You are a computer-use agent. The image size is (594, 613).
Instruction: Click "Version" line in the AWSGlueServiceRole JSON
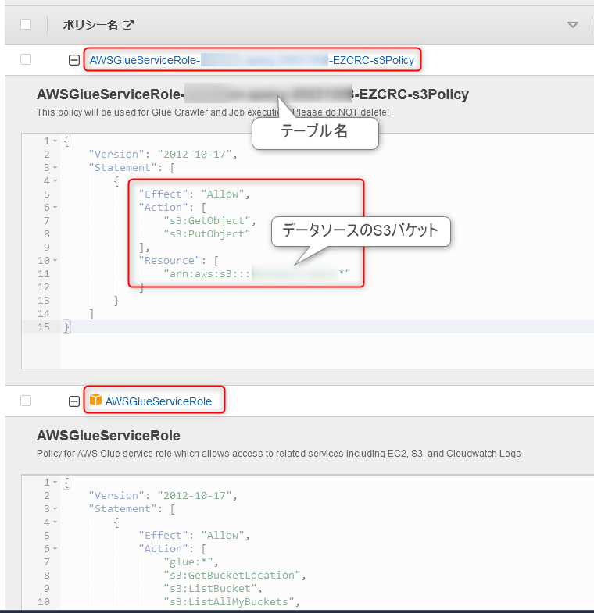click(163, 496)
